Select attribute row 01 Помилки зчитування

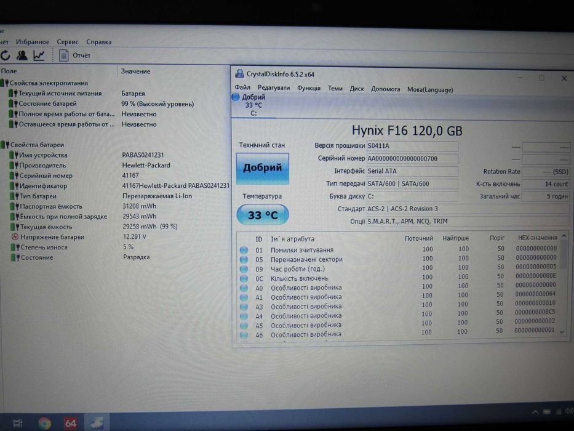tap(398, 249)
